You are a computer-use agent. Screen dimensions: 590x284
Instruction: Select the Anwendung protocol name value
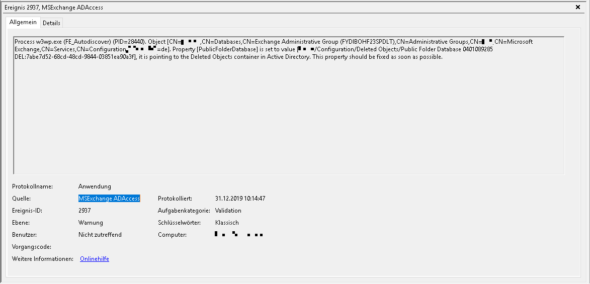click(95, 186)
